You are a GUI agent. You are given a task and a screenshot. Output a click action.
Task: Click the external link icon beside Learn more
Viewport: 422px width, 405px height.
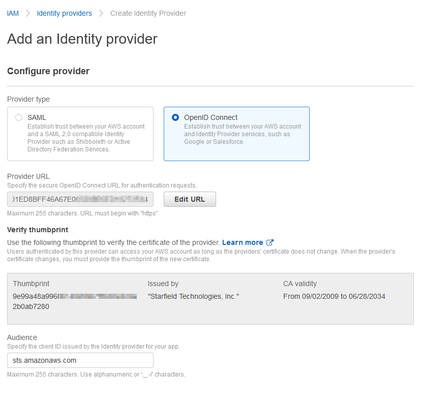269,242
